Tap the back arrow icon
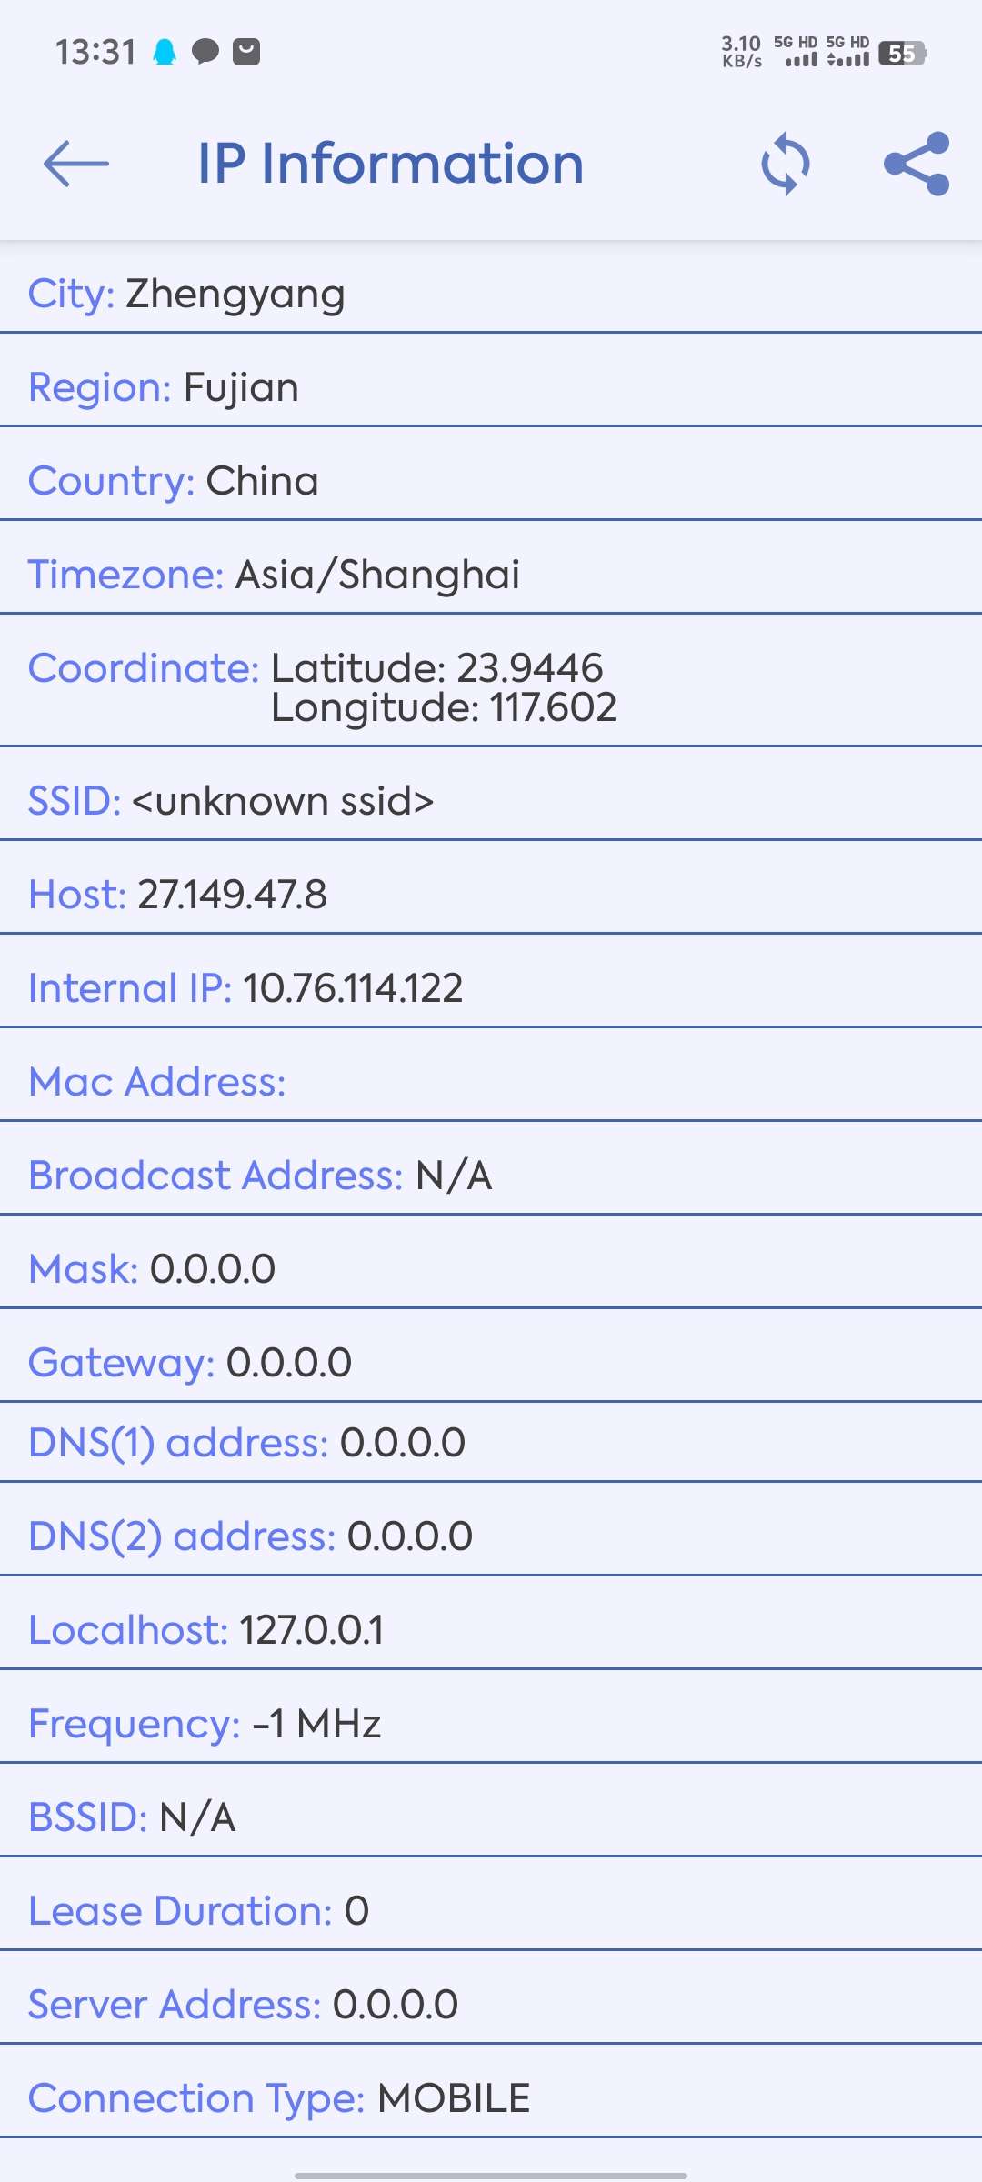Viewport: 982px width, 2182px height. (76, 164)
